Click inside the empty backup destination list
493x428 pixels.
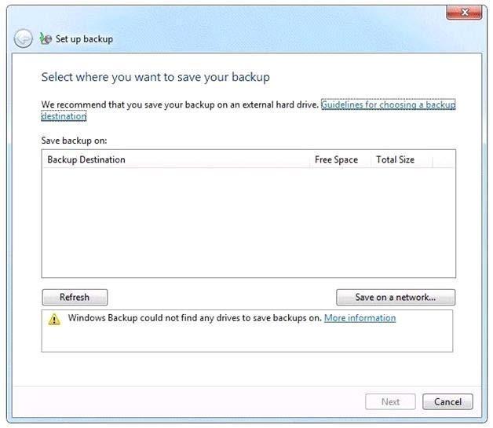point(248,222)
